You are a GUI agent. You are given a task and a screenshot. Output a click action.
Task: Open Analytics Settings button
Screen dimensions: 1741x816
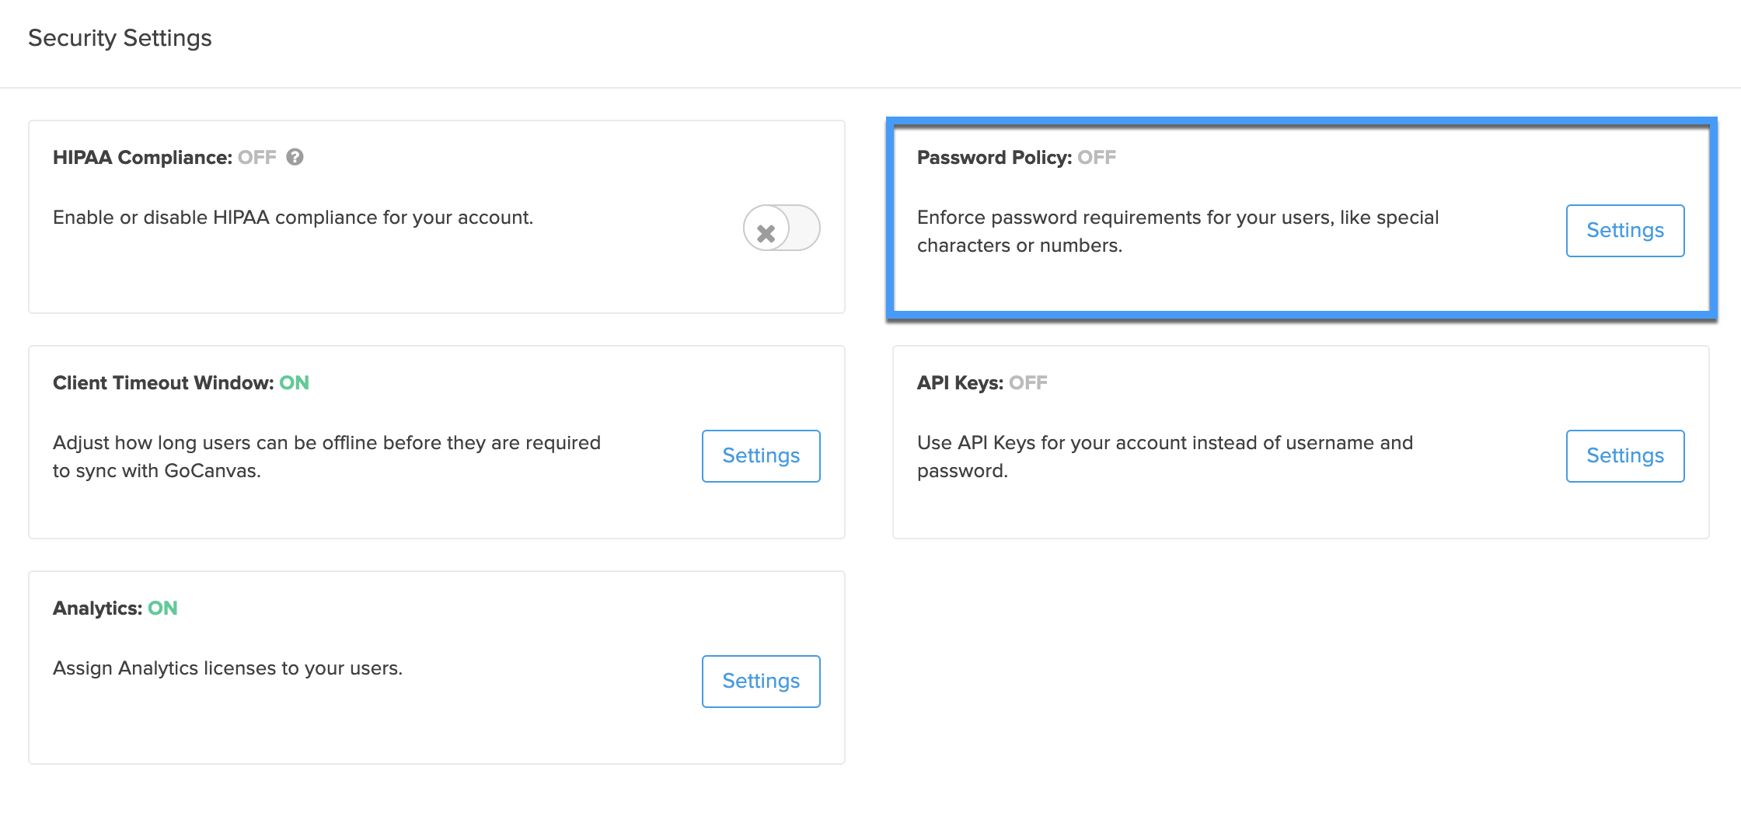(761, 682)
